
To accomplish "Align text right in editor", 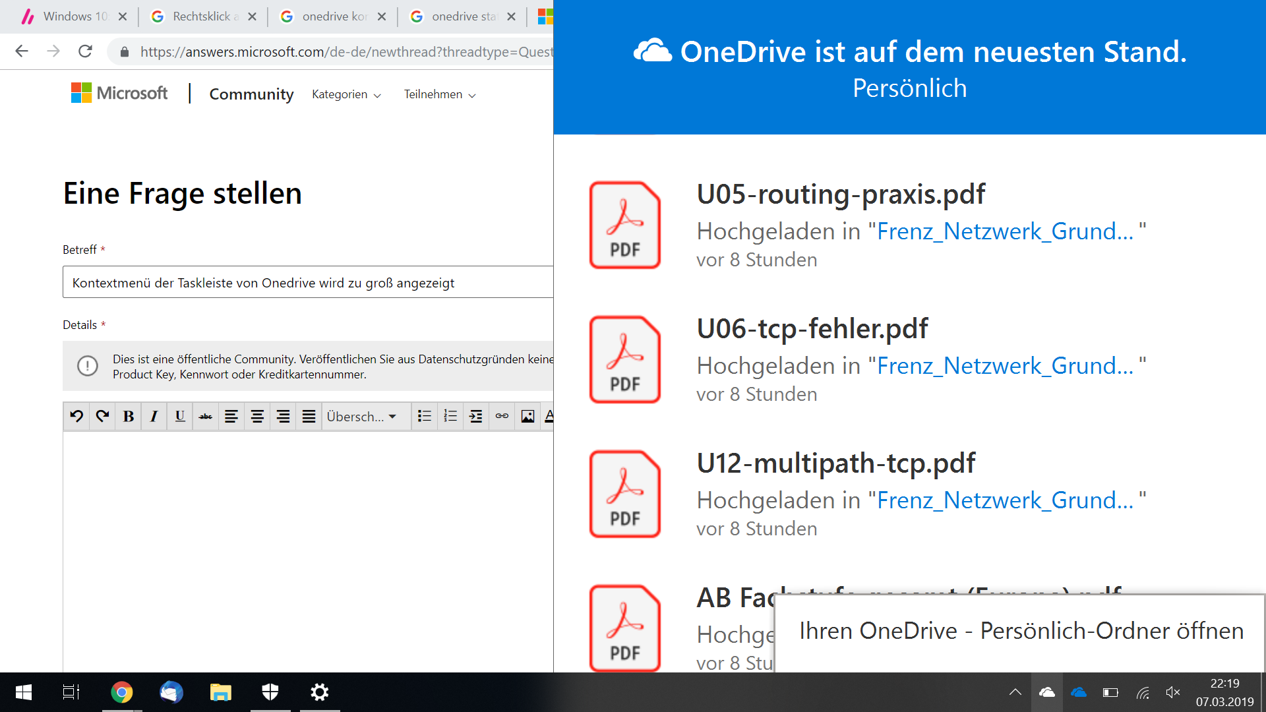I will click(x=283, y=417).
